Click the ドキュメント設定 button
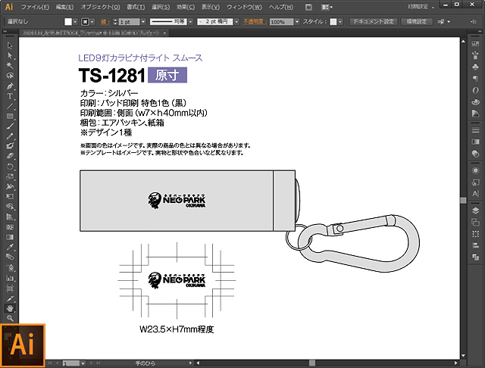 pos(373,22)
